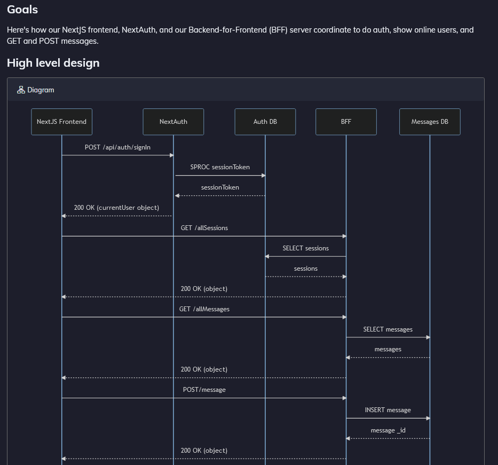This screenshot has height=465, width=498.
Task: Click the POST /api/auth/signIn message label
Action: click(117, 147)
